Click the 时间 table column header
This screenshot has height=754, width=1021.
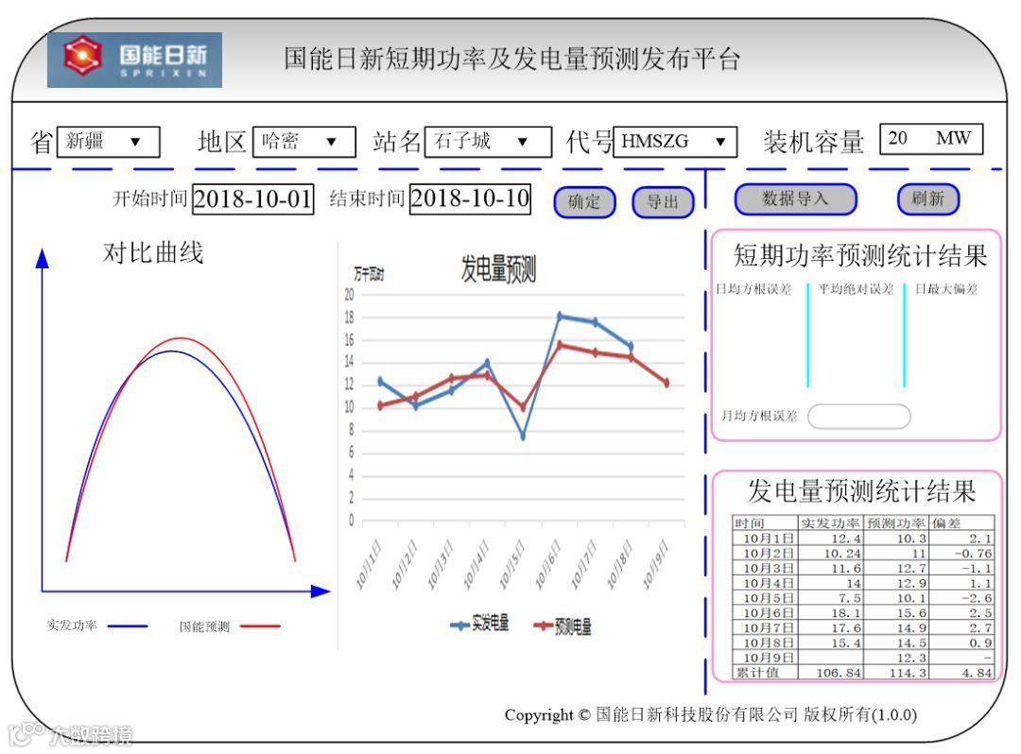[x=765, y=523]
